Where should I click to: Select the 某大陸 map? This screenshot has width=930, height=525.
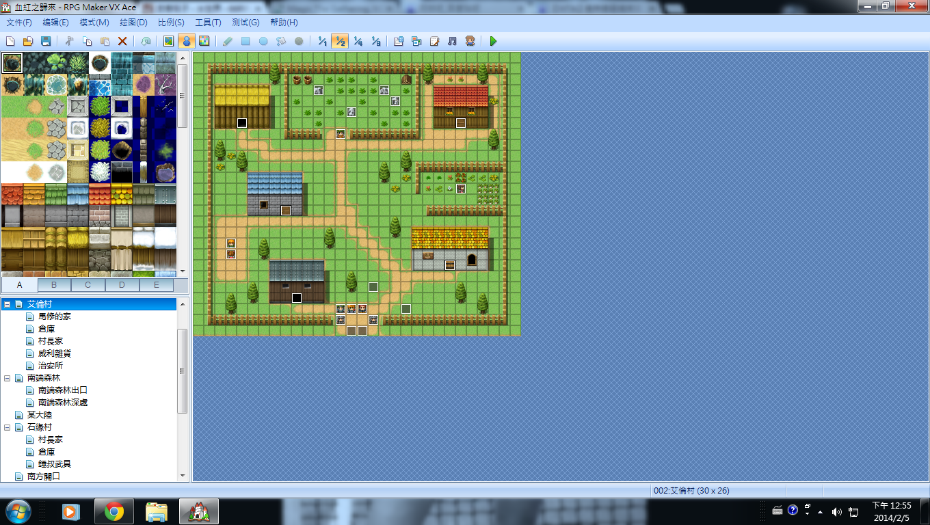(x=40, y=415)
